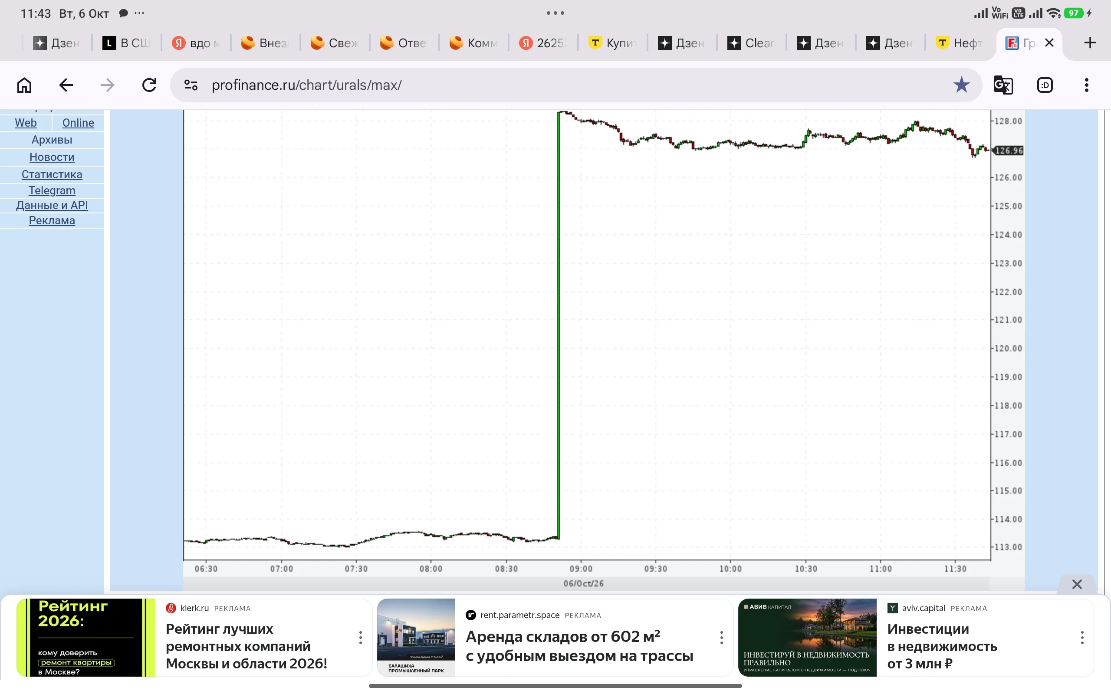This screenshot has width=1111, height=694.
Task: Close the bottom ad banner
Action: point(1077,584)
